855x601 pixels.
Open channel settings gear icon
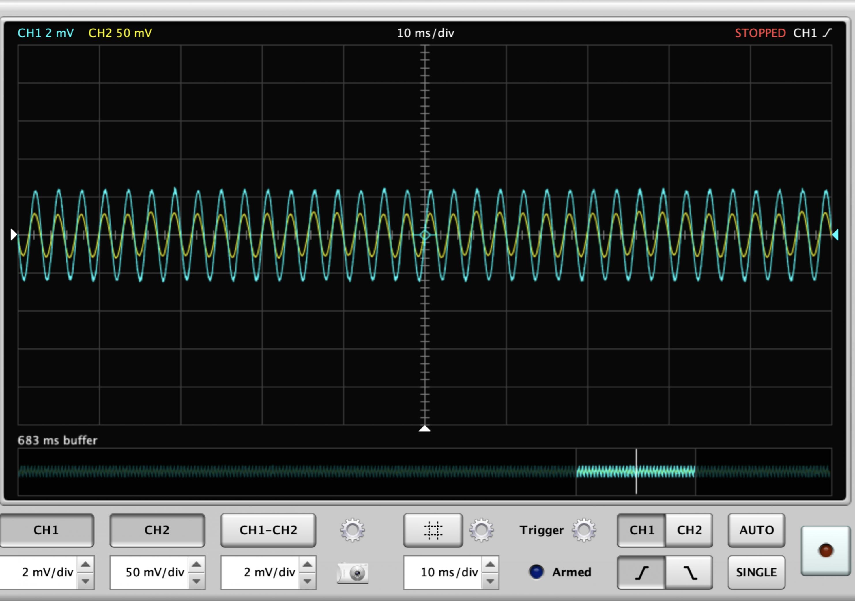[x=352, y=530]
